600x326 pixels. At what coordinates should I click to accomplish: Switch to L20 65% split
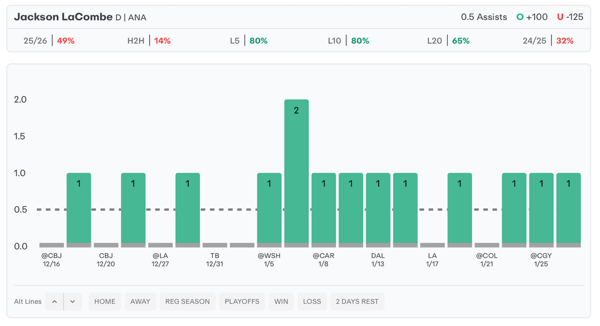(448, 41)
